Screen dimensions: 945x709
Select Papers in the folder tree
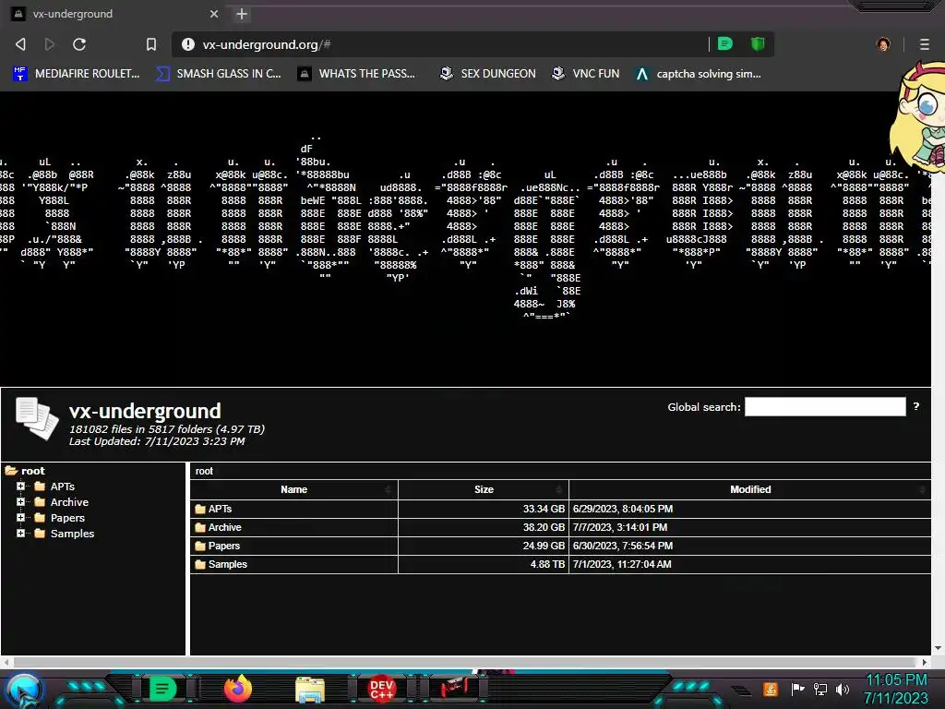[x=67, y=518]
